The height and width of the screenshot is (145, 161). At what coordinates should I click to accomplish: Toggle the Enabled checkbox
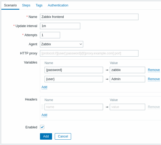[x=42, y=127]
